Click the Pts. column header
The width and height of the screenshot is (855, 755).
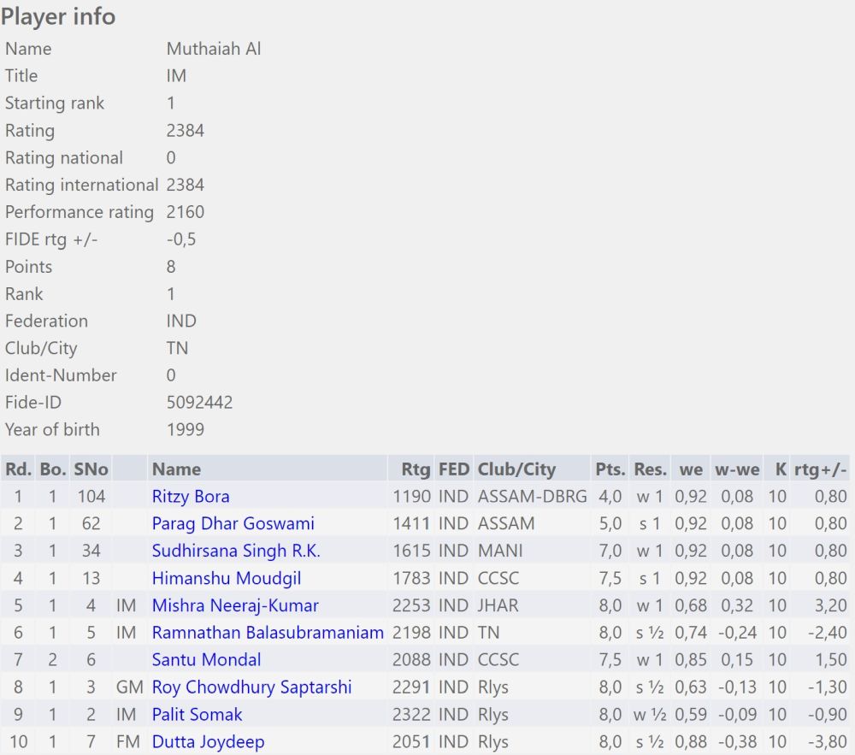610,469
